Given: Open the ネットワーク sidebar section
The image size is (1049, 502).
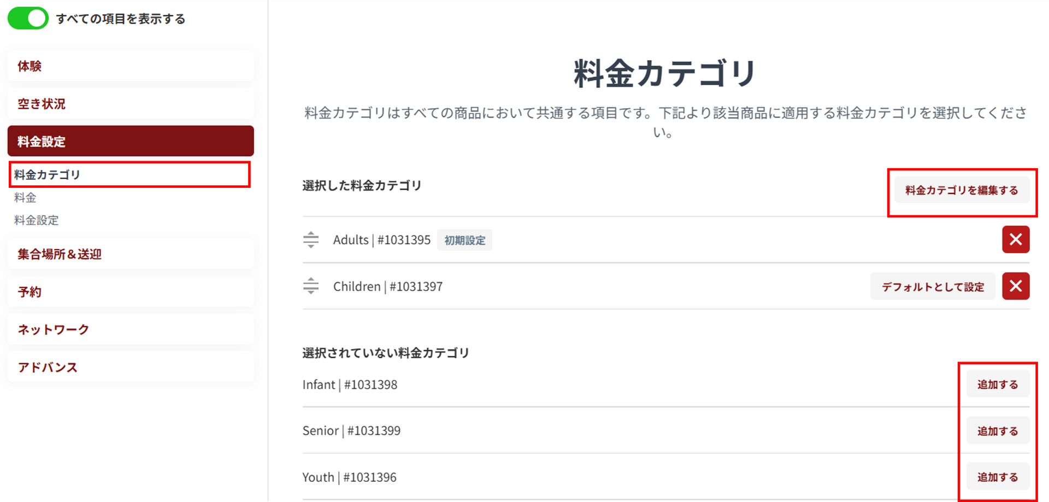Looking at the screenshot, I should pyautogui.click(x=130, y=329).
